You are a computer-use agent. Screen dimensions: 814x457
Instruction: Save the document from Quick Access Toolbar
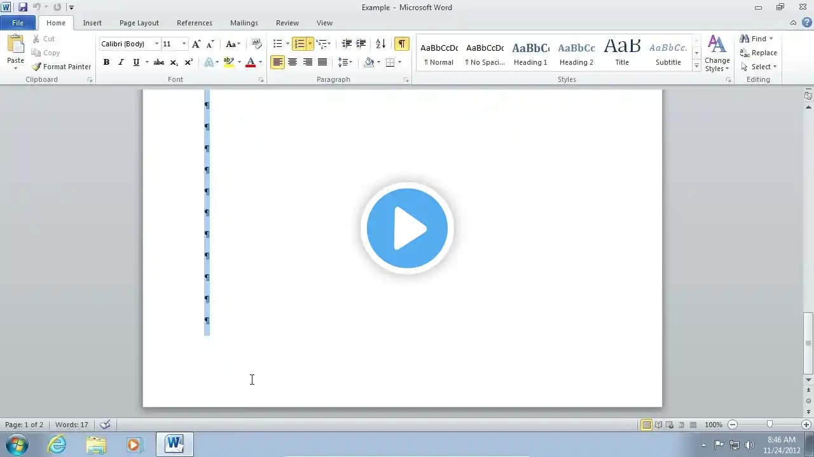click(x=23, y=8)
